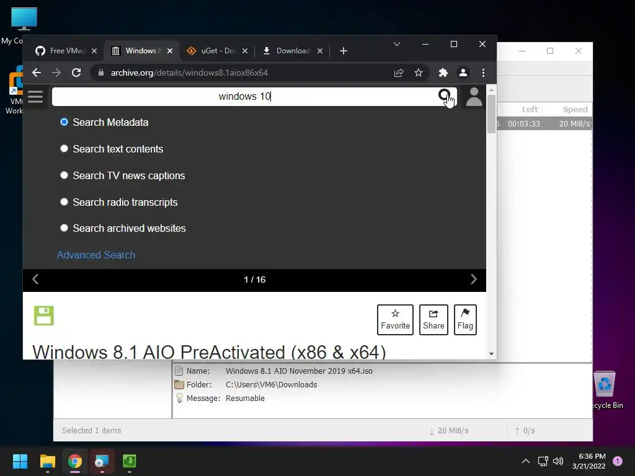
Task: Reload the archive.org page
Action: [x=76, y=73]
